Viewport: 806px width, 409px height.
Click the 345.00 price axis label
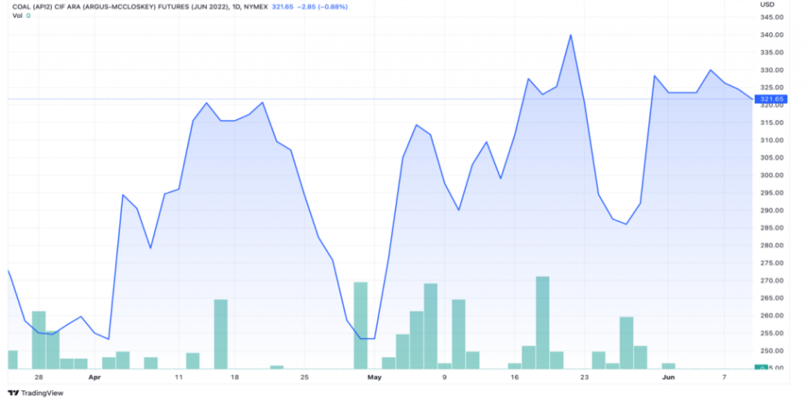pyautogui.click(x=771, y=17)
